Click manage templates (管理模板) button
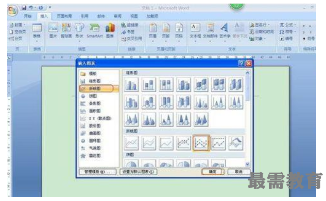 98,172
